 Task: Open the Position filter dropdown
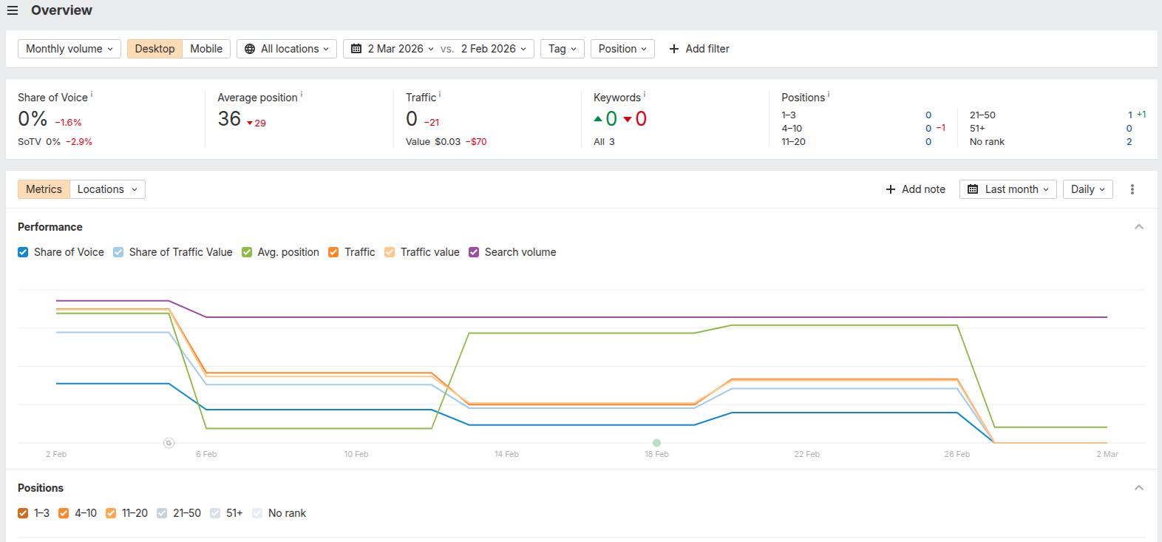pos(622,49)
